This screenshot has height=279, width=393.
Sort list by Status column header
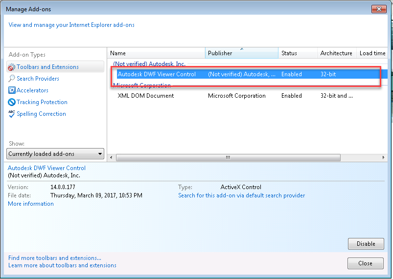pyautogui.click(x=298, y=53)
